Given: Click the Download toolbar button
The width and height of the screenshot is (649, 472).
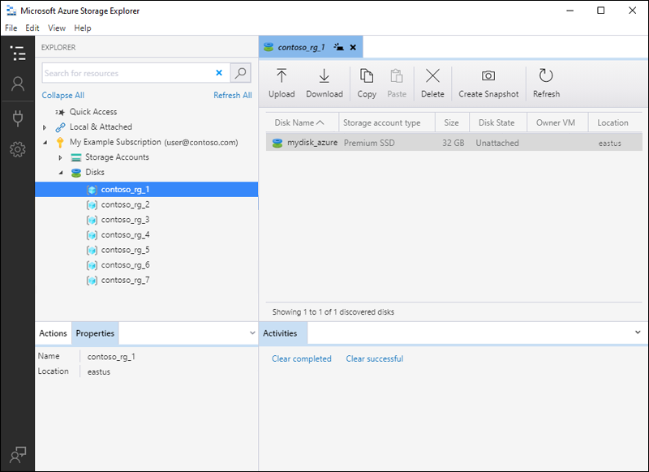Looking at the screenshot, I should pyautogui.click(x=324, y=84).
